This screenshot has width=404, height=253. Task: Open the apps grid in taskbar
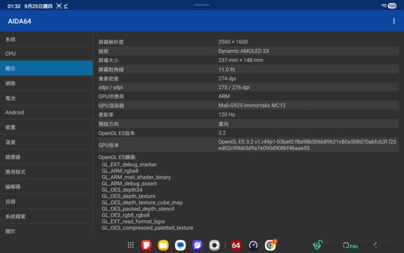[x=130, y=245]
